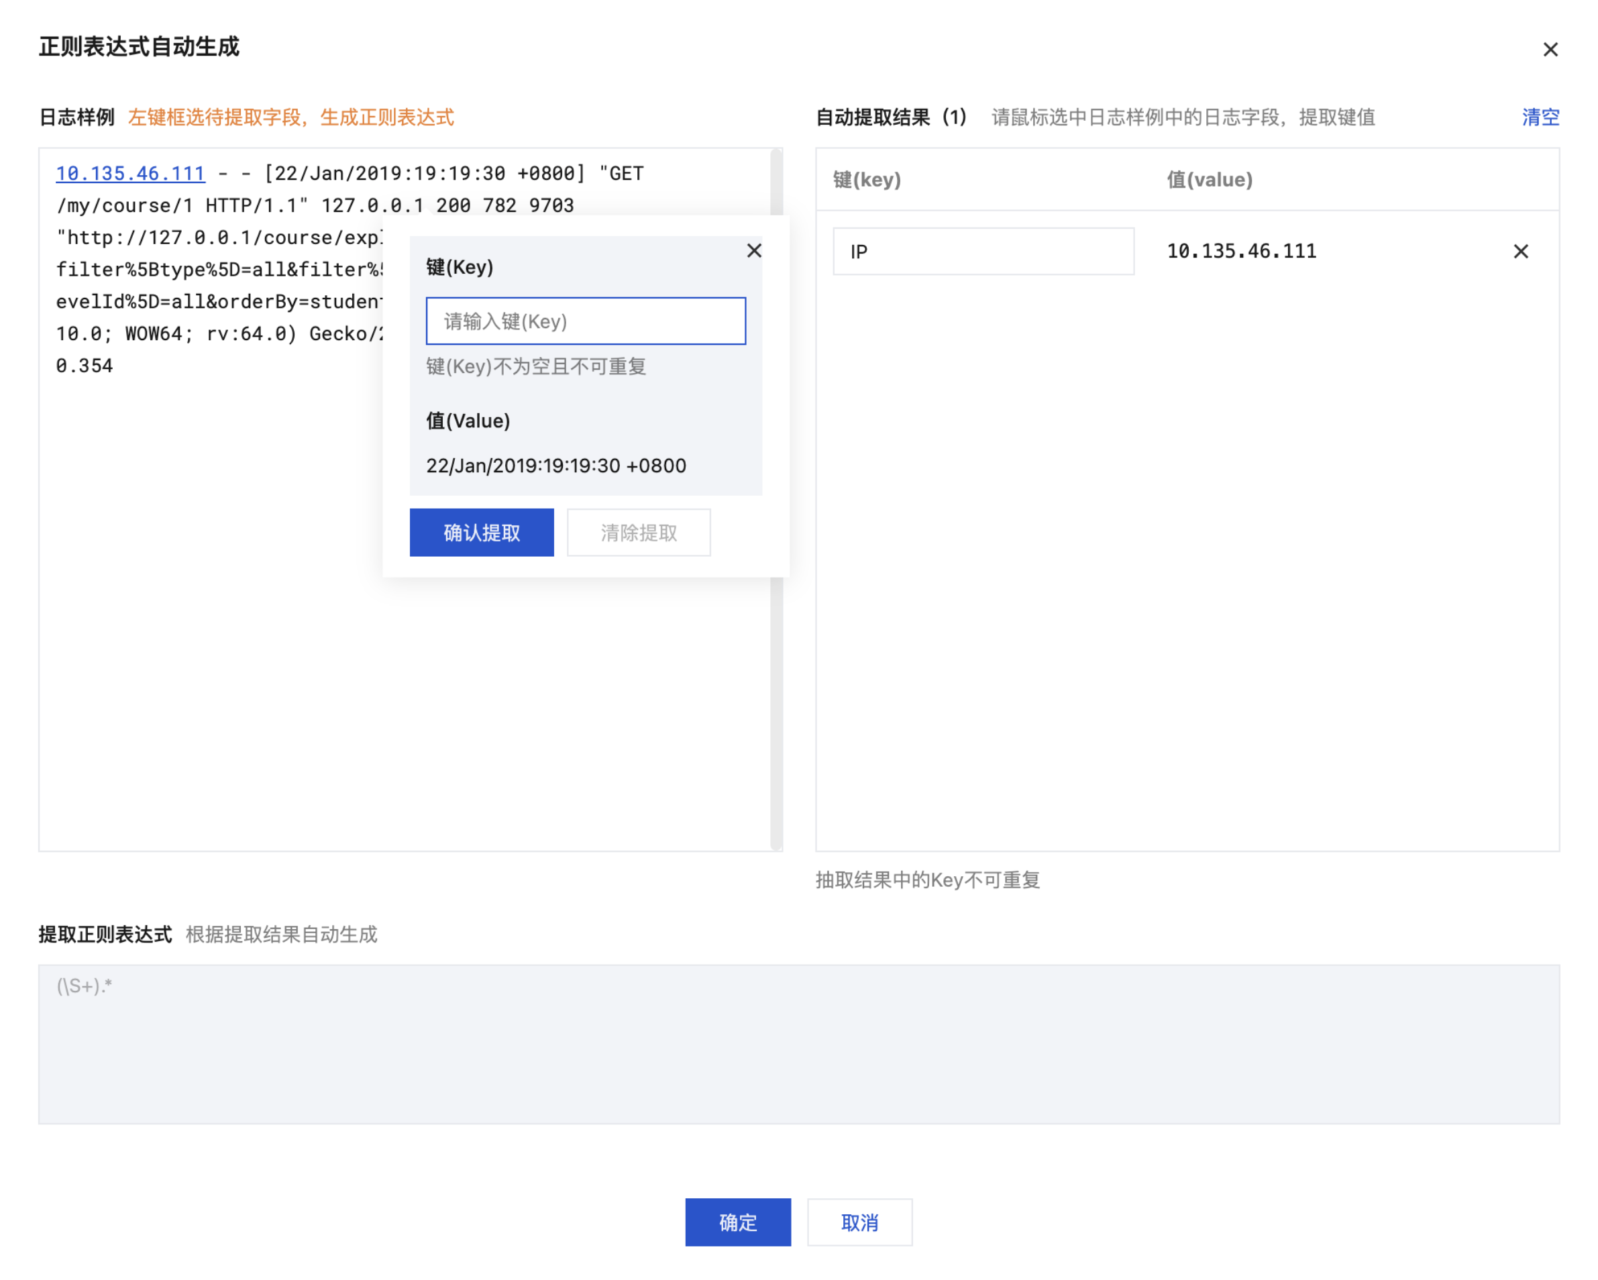Confirm with the 确定 button
1598x1280 pixels.
pyautogui.click(x=737, y=1222)
